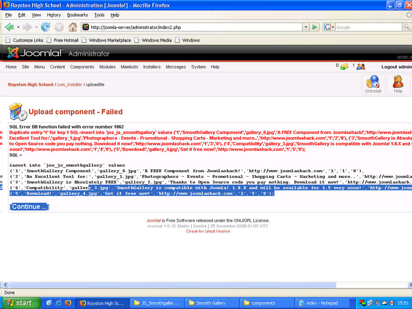Switch to Smooth Gallery taskbar folder
Image resolution: width=412 pixels, height=309 pixels.
212,303
